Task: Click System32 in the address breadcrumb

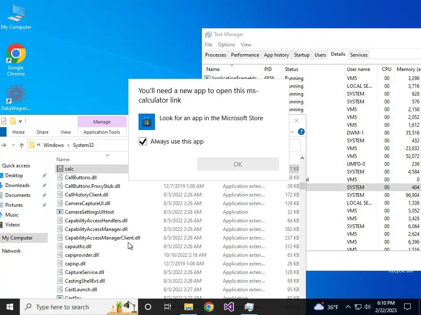Action: (83, 145)
